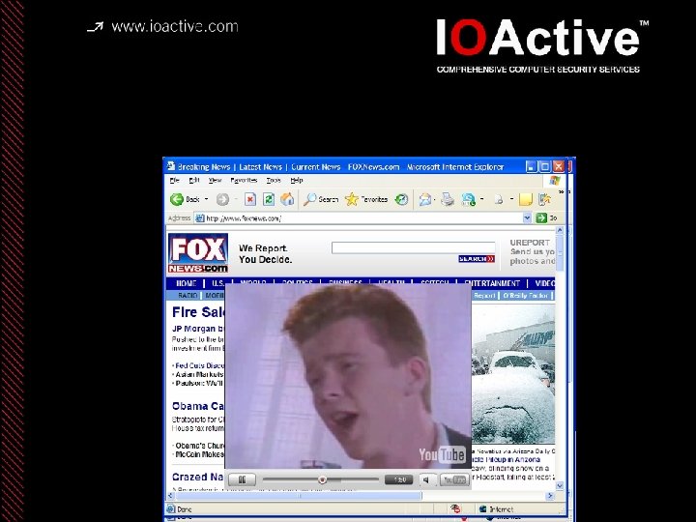Open the HOME navigation tab
This screenshot has height=522, width=696.
tap(186, 283)
